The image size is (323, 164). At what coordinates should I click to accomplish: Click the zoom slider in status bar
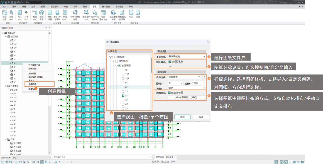tap(71, 162)
